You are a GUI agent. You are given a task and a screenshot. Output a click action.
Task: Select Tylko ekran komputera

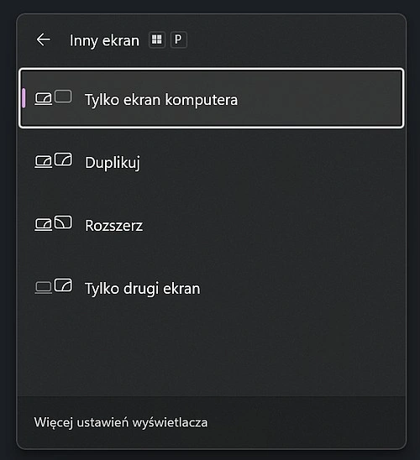coord(212,98)
